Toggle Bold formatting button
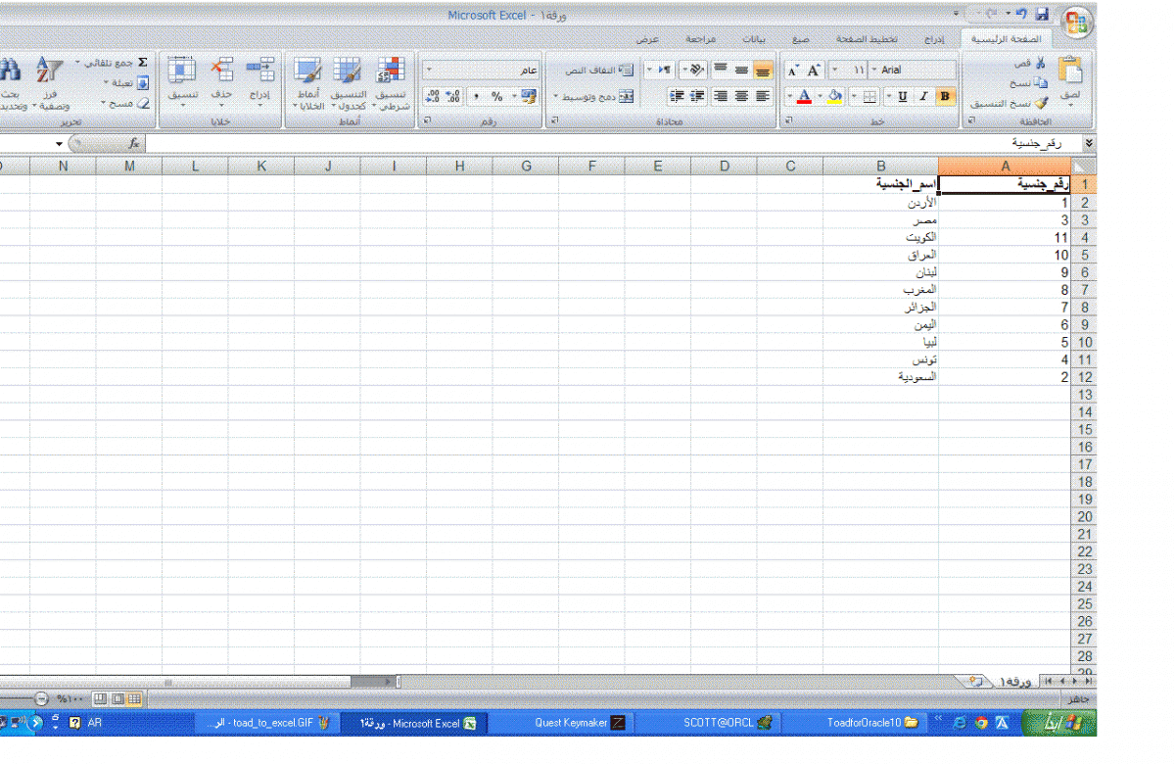1175x764 pixels. coord(945,96)
